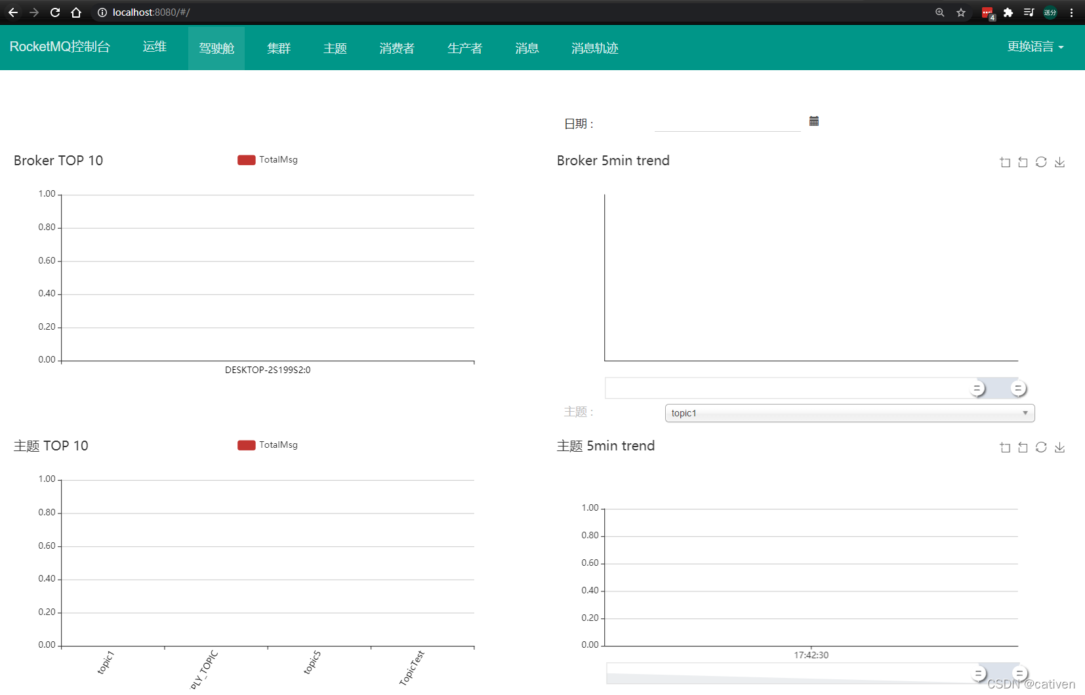This screenshot has height=695, width=1085.
Task: Open the 更换语言 language dropdown
Action: click(1036, 47)
